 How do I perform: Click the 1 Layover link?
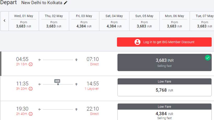92,89
